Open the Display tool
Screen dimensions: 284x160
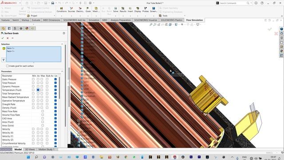pyautogui.click(x=138, y=10)
